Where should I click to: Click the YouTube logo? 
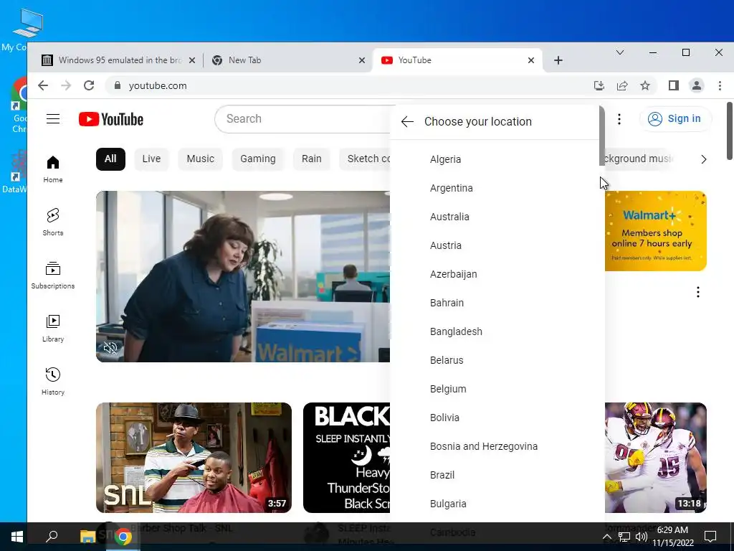(x=111, y=120)
